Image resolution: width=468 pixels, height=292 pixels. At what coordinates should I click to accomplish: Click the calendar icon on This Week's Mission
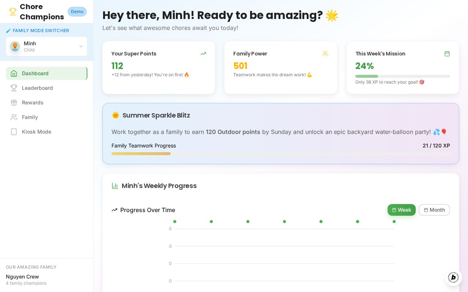click(x=447, y=54)
